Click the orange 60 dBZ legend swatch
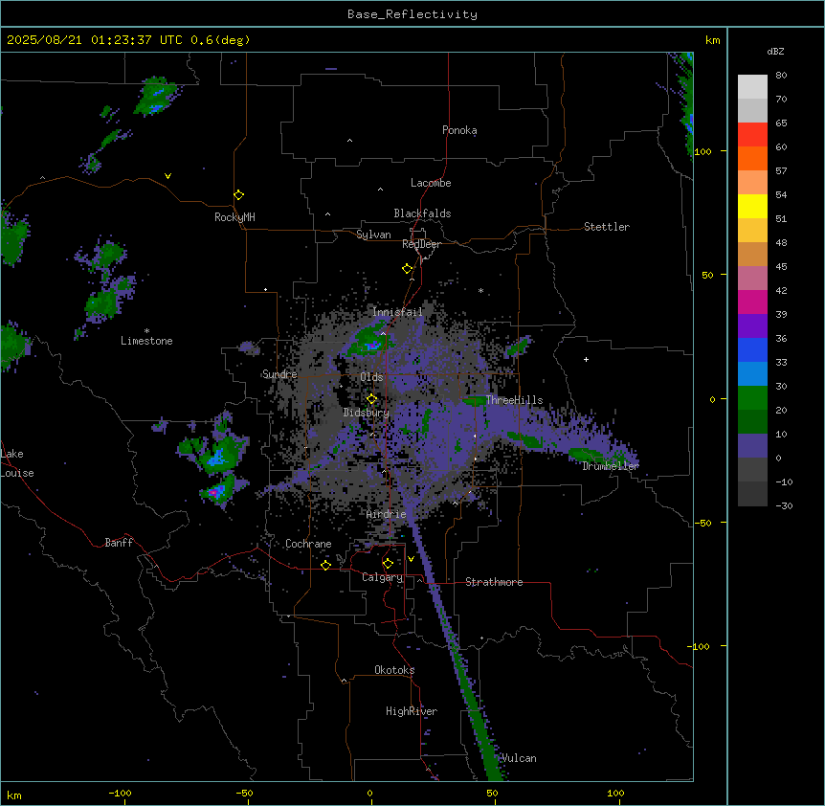Screen dimensions: 825x806 coord(752,158)
